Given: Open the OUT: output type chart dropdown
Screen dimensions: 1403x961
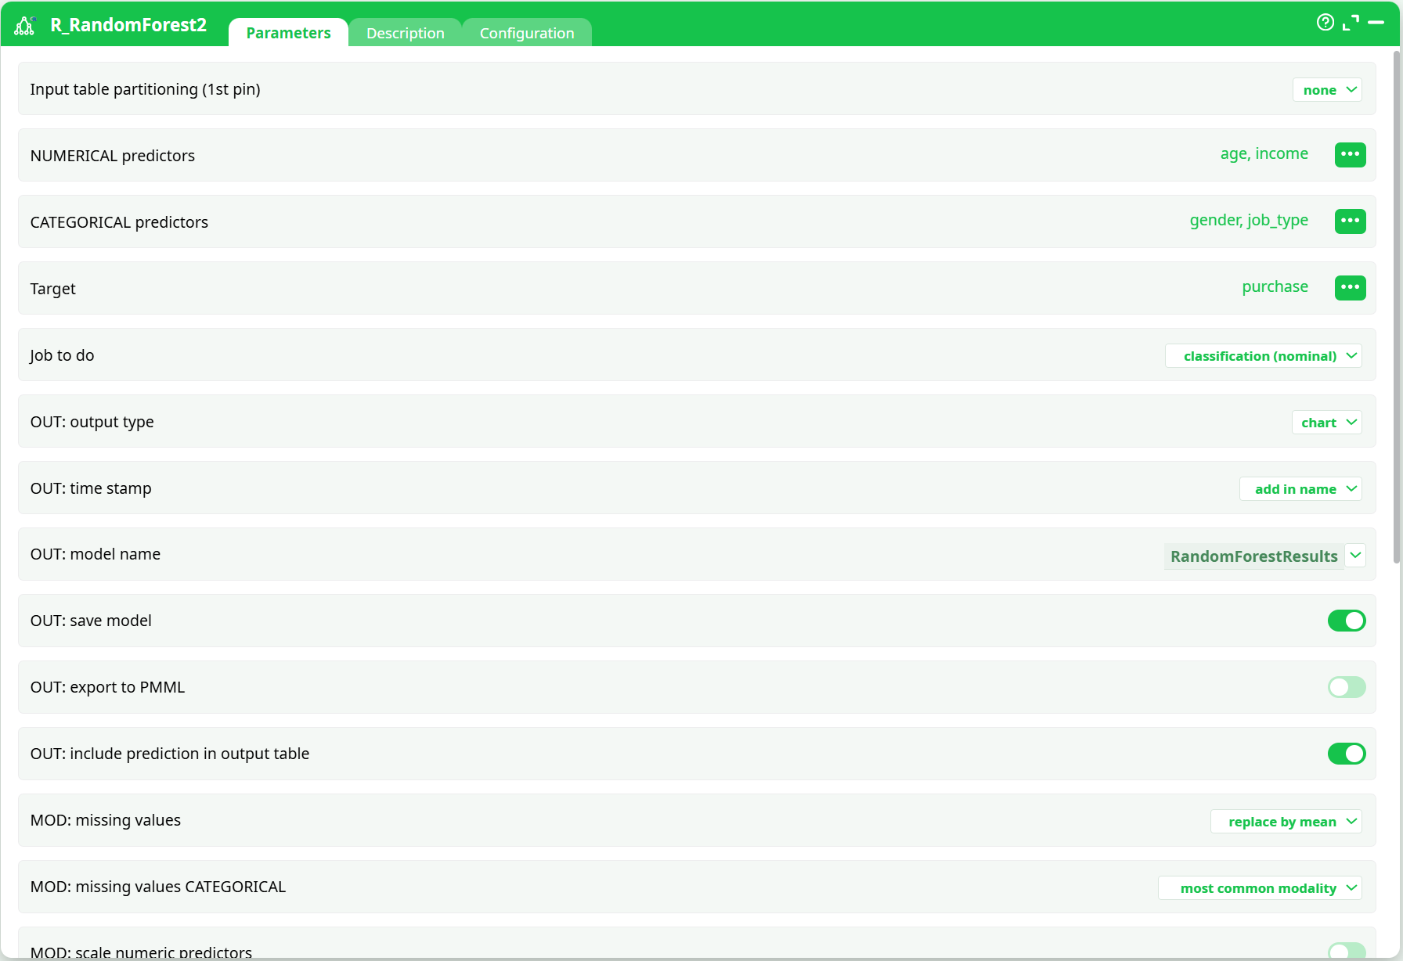Looking at the screenshot, I should pos(1326,422).
